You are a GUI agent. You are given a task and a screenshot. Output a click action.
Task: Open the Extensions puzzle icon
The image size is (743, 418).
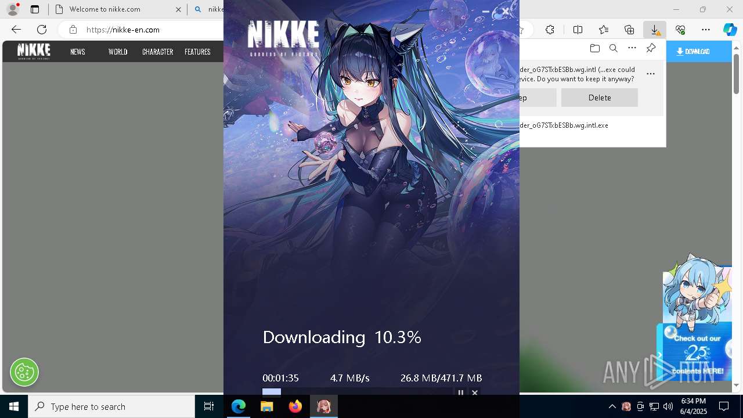pyautogui.click(x=550, y=30)
